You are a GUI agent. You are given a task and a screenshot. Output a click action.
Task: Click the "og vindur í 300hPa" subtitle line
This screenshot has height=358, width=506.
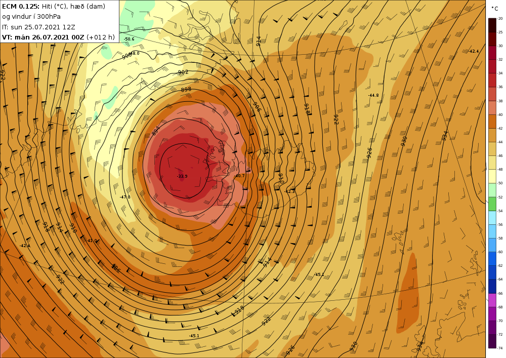click(x=31, y=17)
